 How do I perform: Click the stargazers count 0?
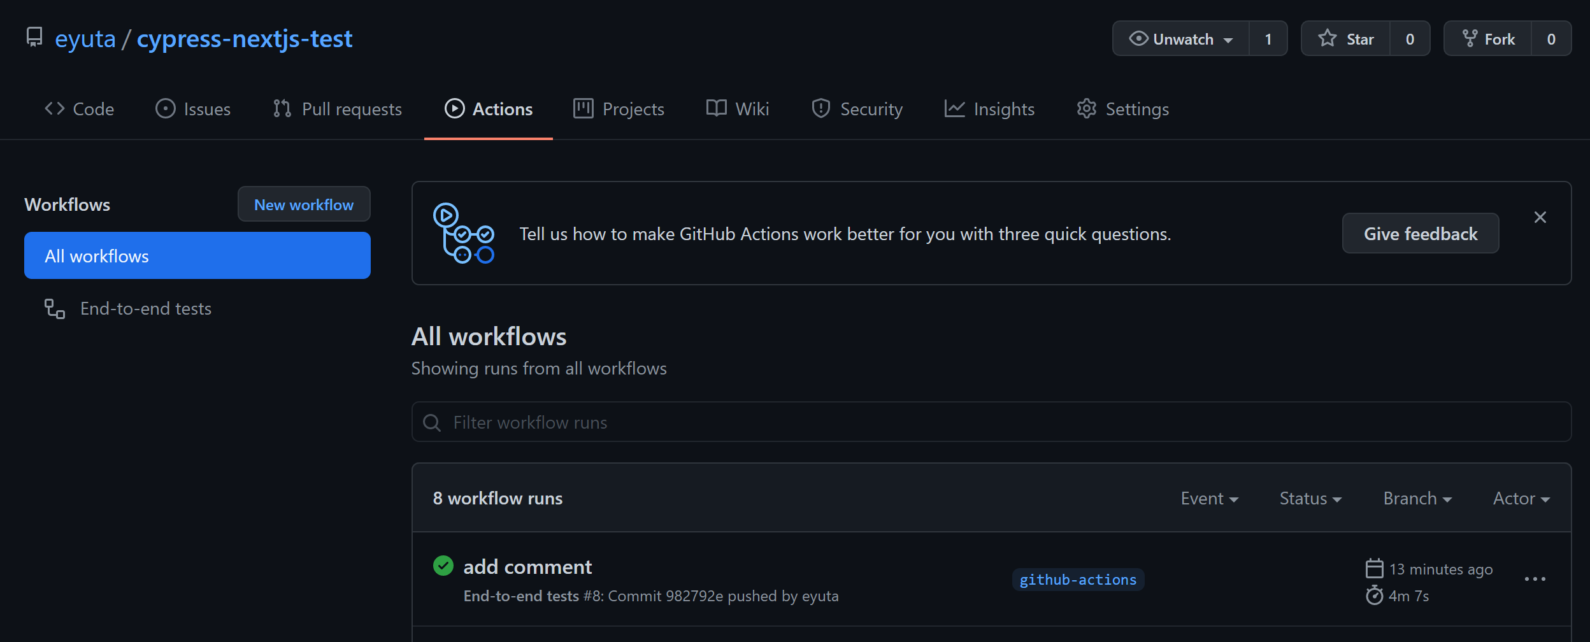pos(1410,39)
